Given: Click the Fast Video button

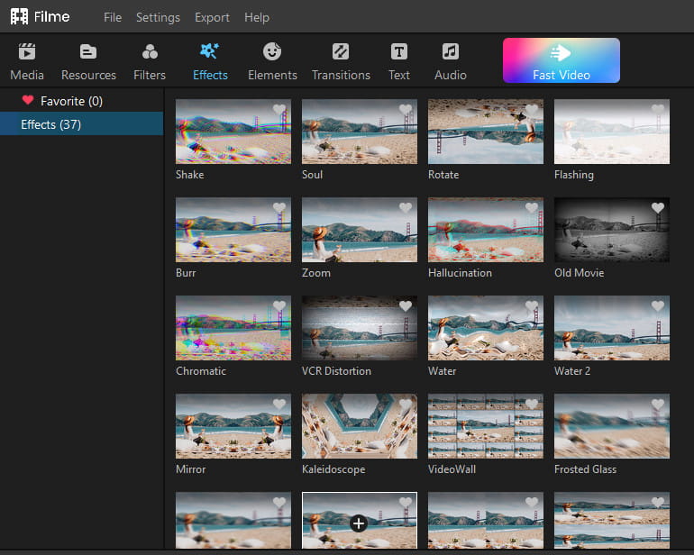Looking at the screenshot, I should pos(561,60).
